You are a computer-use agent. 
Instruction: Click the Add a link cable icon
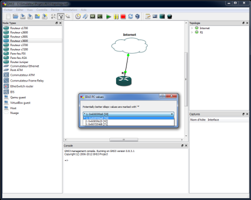click(68, 16)
